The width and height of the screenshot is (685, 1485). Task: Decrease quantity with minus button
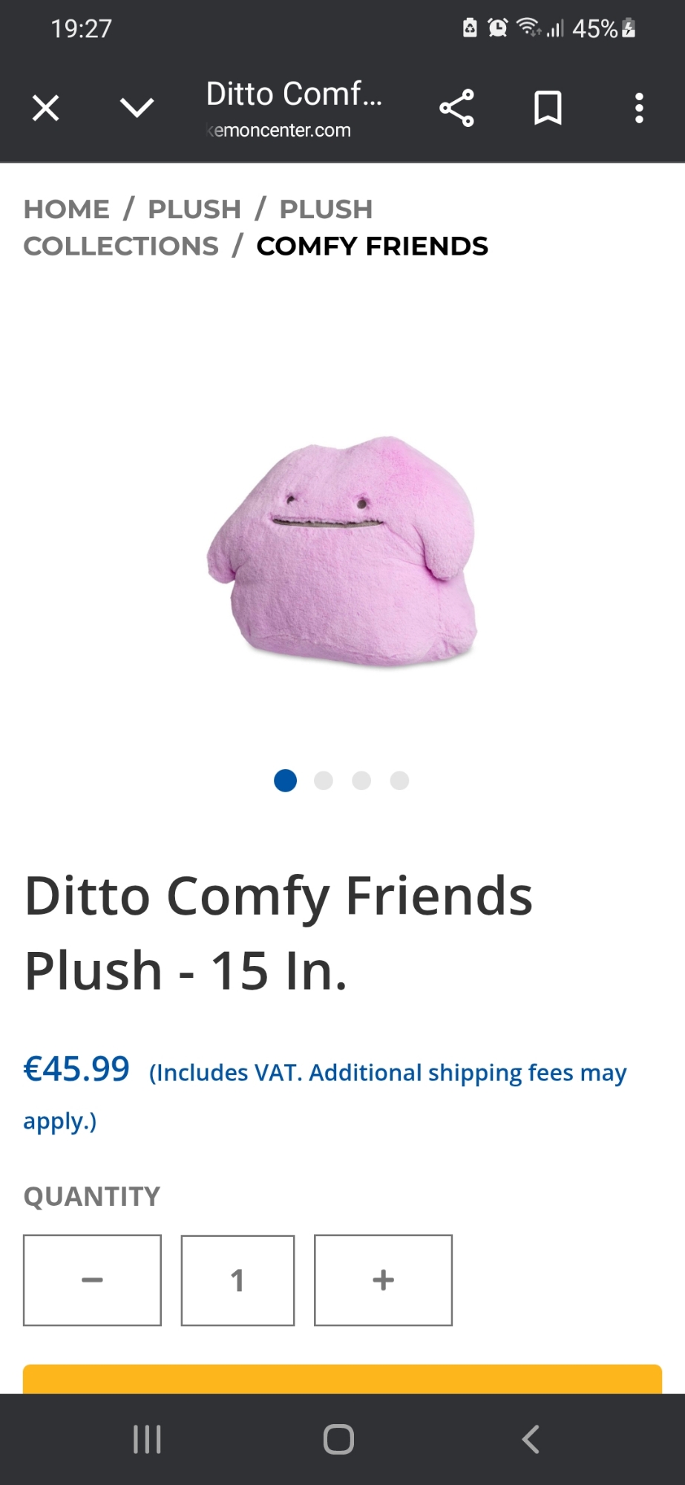(x=92, y=1280)
